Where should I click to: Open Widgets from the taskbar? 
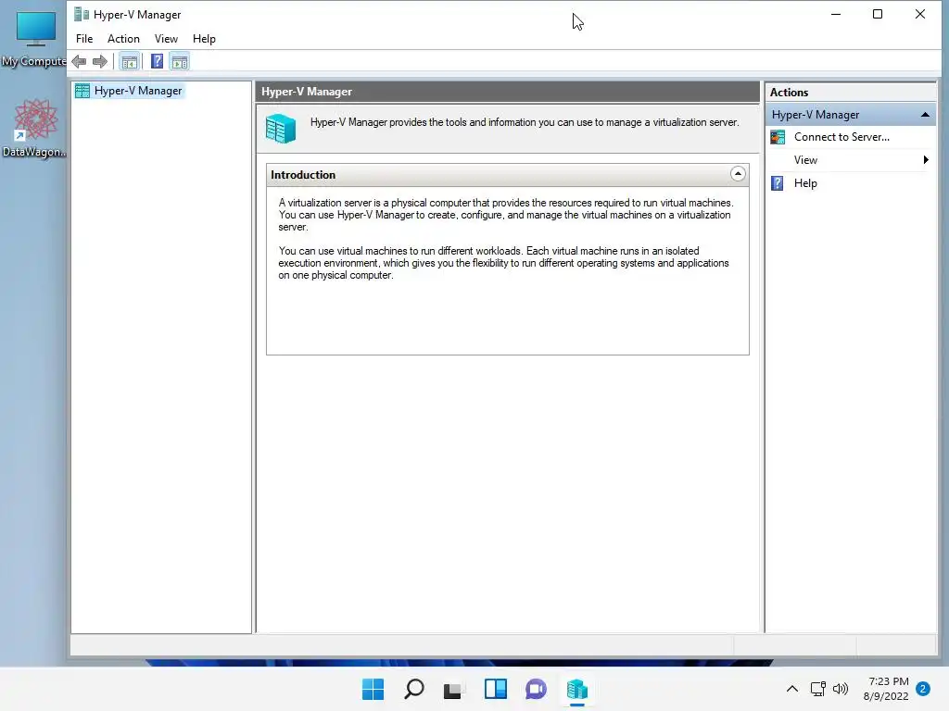tap(495, 689)
